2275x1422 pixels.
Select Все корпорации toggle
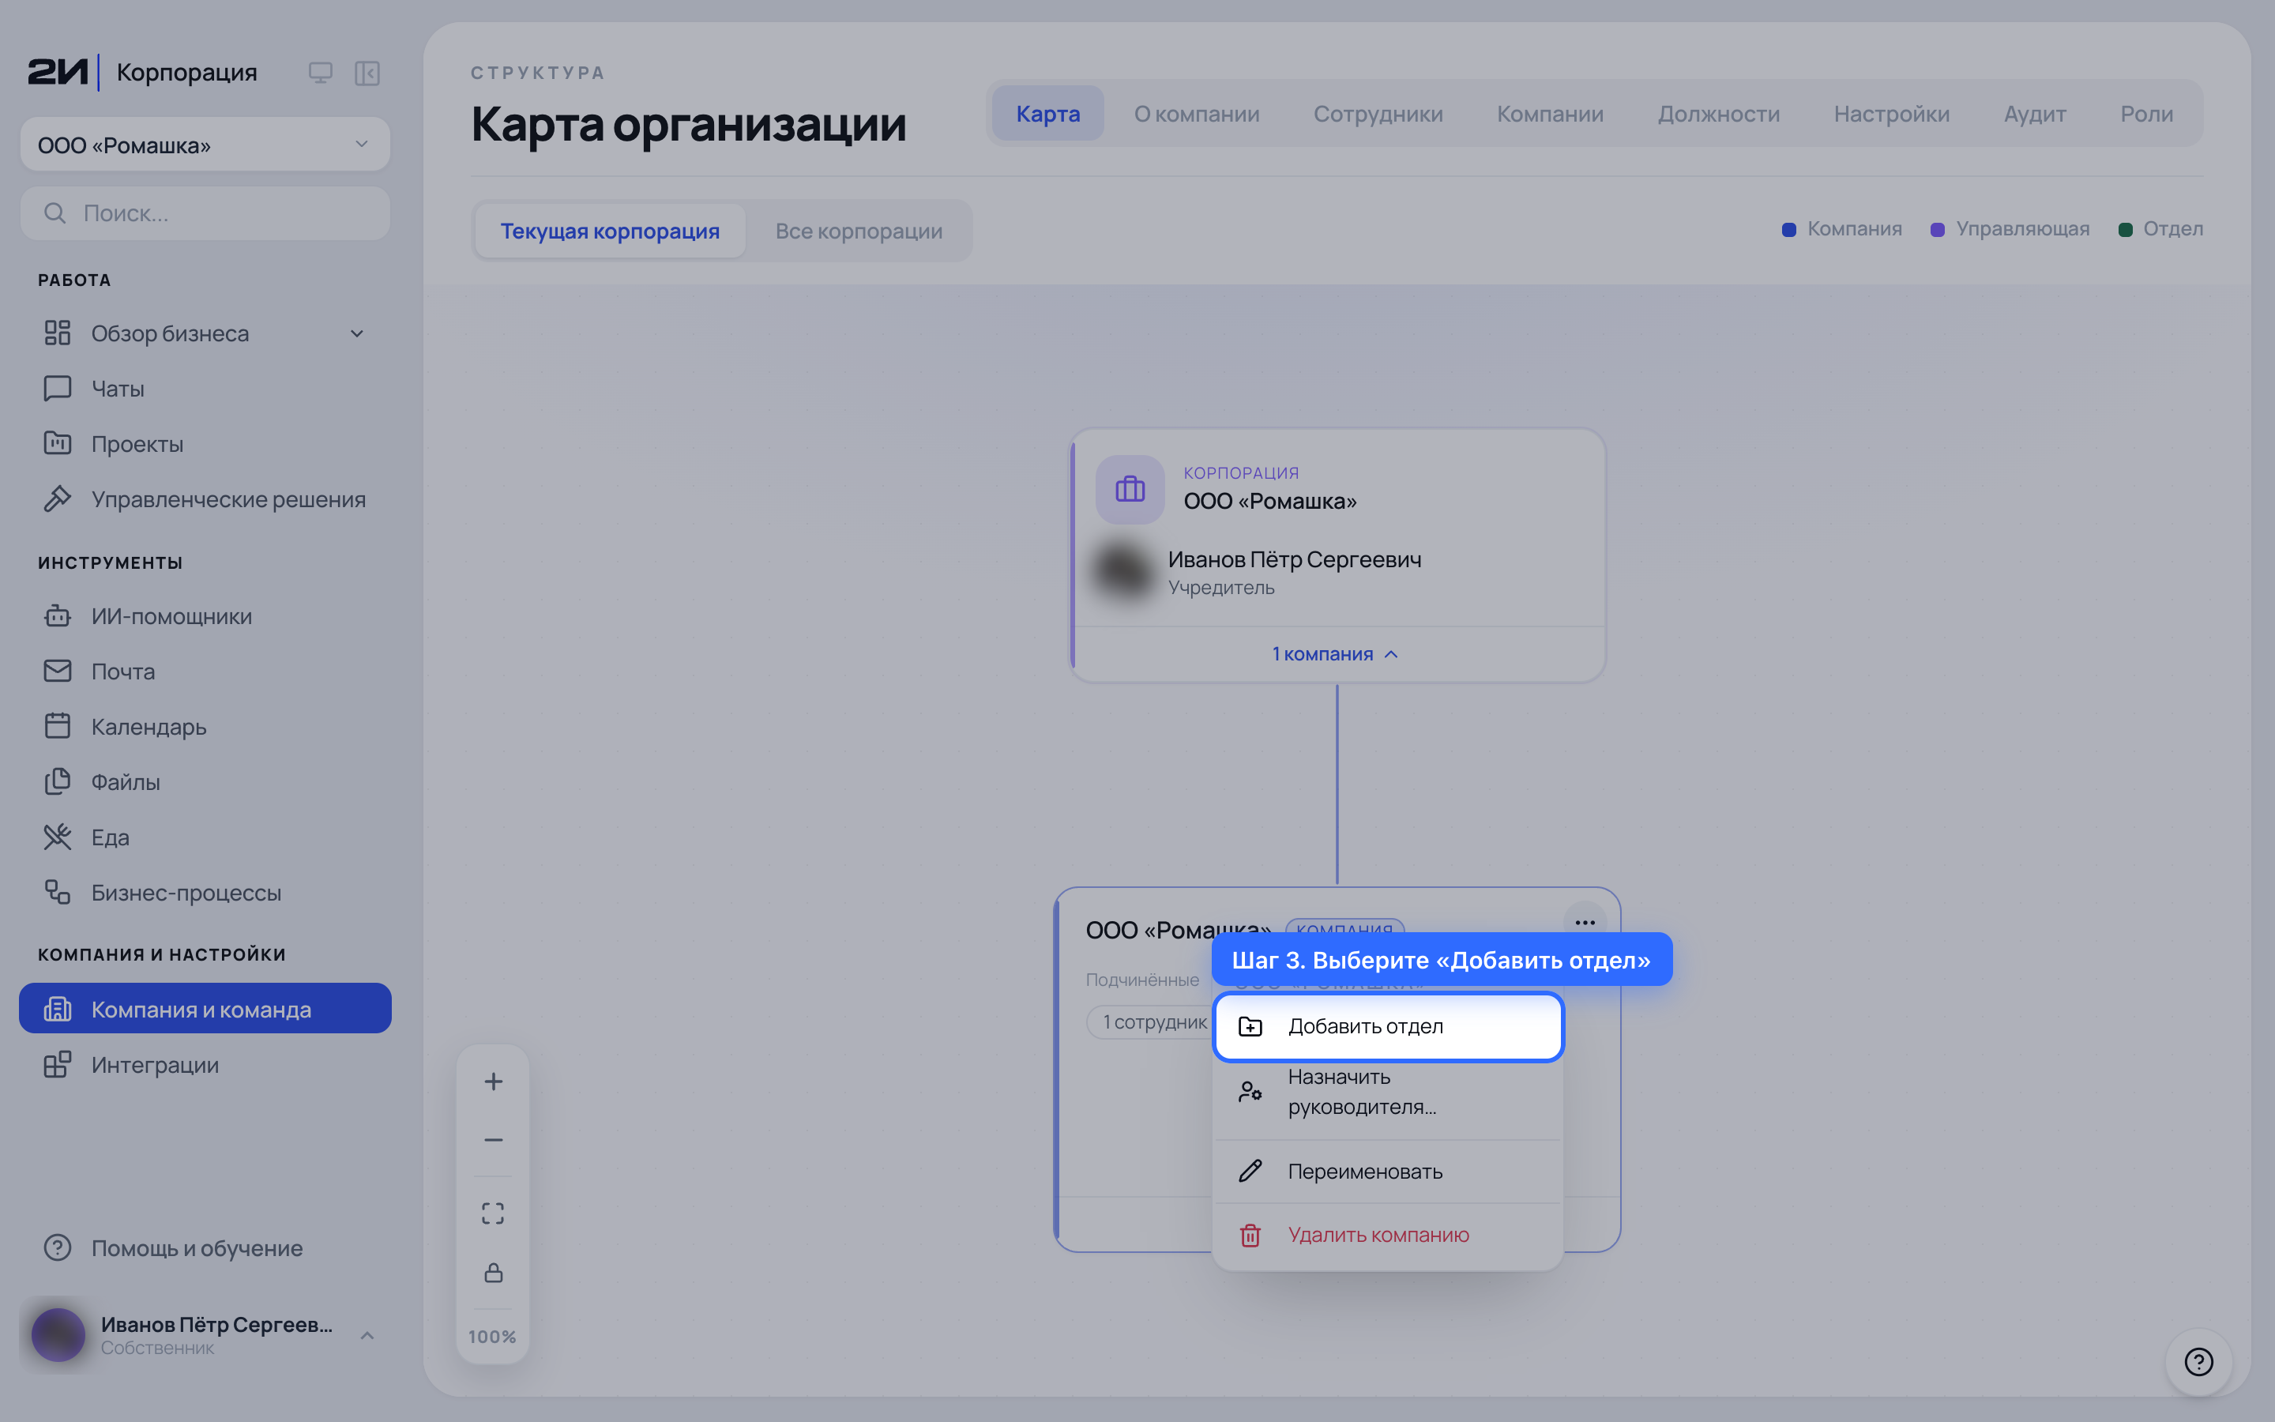[x=859, y=231]
